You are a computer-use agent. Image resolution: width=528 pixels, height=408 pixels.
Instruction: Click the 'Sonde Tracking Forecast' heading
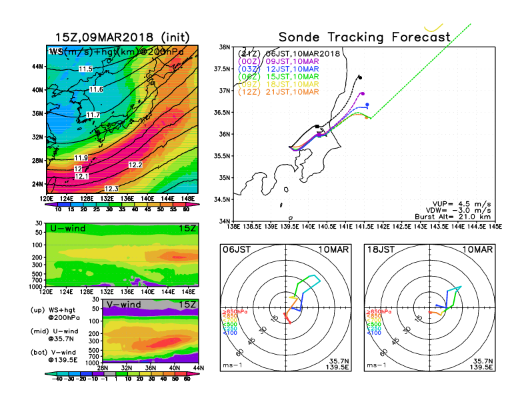365,37
